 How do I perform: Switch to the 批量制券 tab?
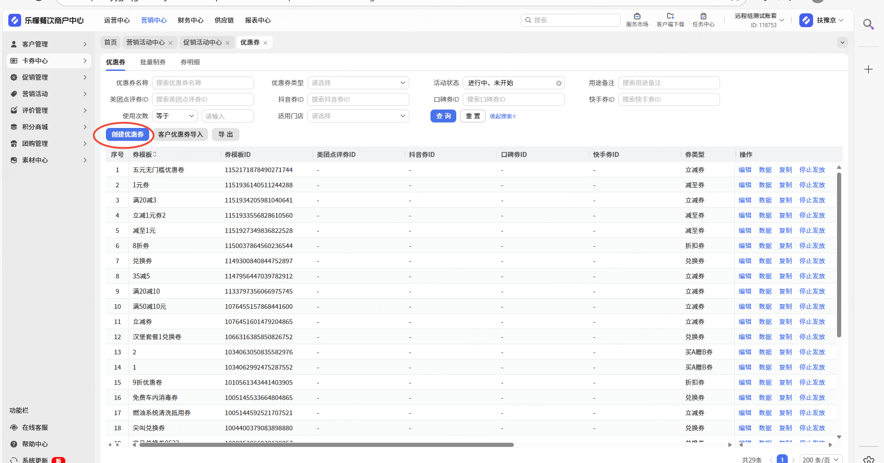click(152, 62)
